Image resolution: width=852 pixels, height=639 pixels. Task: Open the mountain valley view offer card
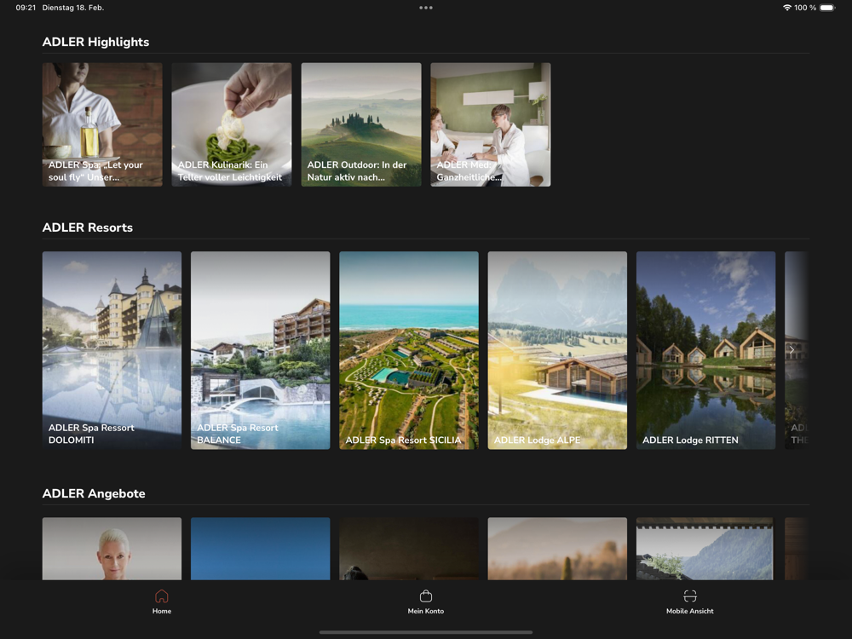coord(705,548)
